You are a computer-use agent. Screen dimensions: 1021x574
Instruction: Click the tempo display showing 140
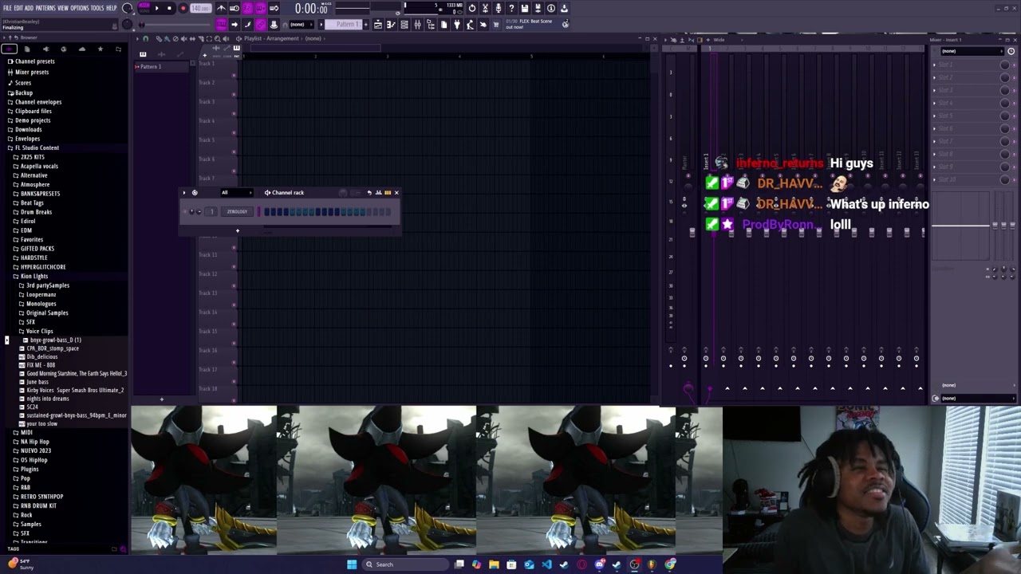point(201,8)
